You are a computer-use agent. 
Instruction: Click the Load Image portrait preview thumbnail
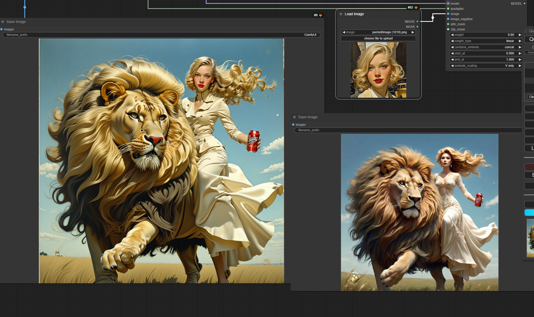coord(378,70)
